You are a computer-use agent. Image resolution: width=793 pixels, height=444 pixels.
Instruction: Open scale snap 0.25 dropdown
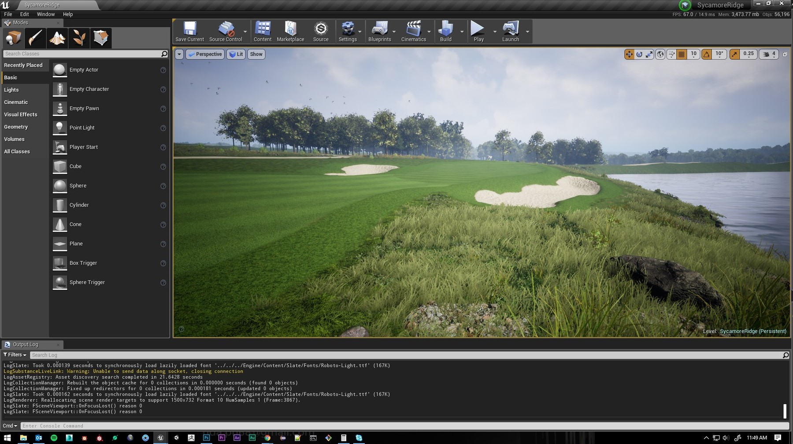coord(748,54)
